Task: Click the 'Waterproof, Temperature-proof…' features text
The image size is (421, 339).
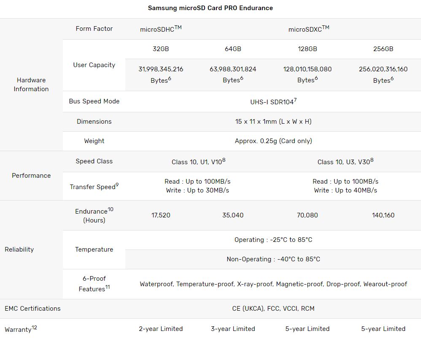Action: tap(273, 284)
